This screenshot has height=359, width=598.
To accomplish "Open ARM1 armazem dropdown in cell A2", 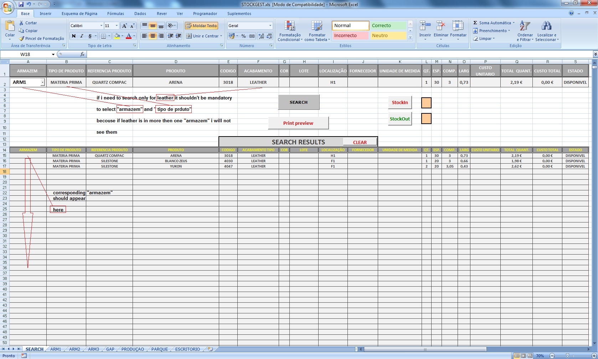I will 42,82.
